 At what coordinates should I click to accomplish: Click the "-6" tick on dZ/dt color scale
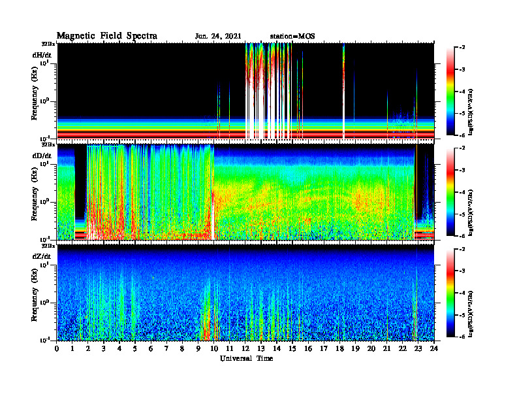point(462,337)
